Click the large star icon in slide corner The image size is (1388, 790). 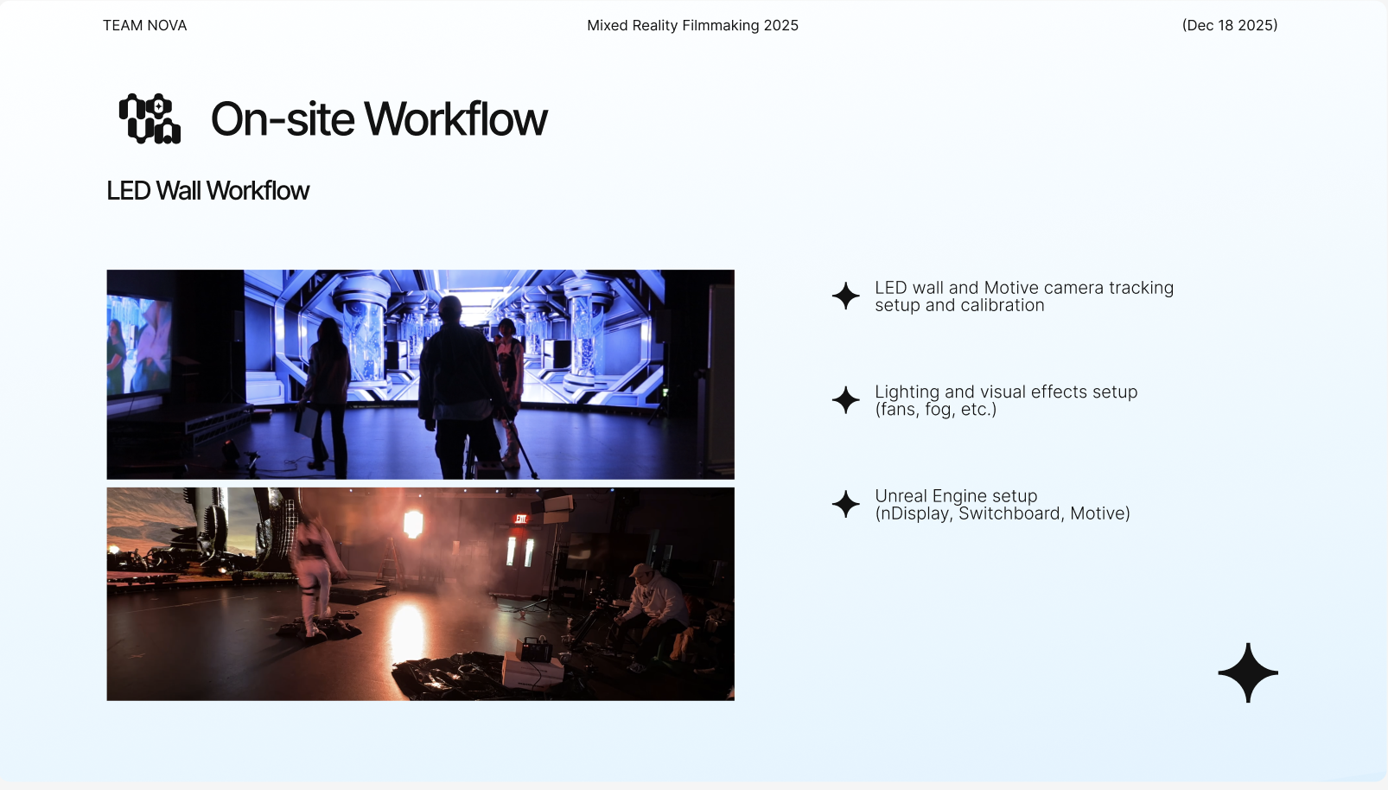click(x=1248, y=672)
